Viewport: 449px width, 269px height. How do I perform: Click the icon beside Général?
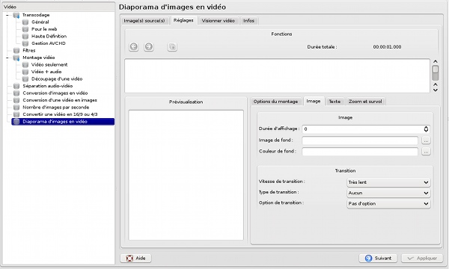[25, 22]
